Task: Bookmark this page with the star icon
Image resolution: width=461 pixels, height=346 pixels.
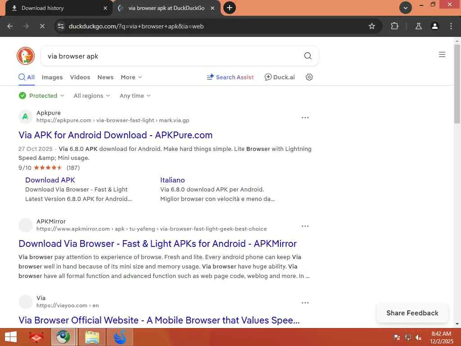Action: point(371,26)
